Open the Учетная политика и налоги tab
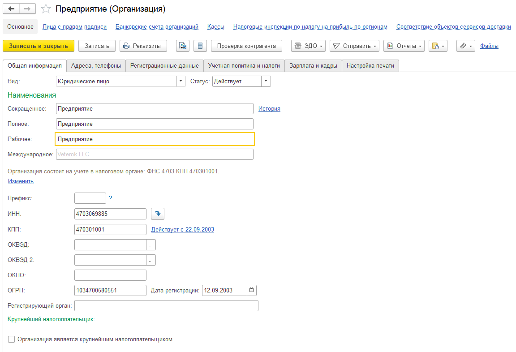This screenshot has width=516, height=352. pos(244,66)
